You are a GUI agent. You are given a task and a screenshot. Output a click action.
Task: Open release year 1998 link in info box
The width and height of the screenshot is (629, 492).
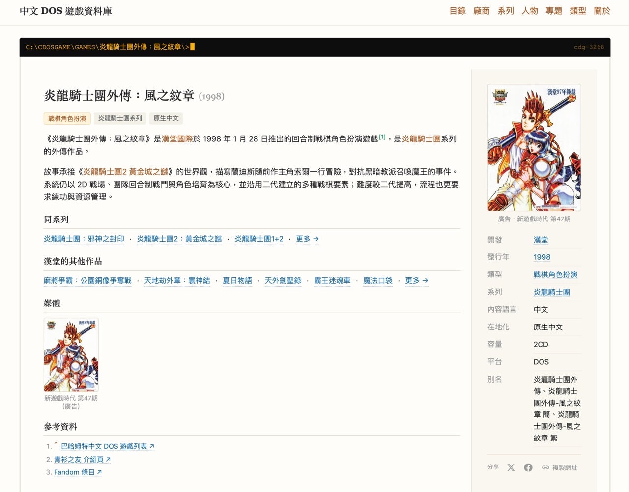pos(542,257)
